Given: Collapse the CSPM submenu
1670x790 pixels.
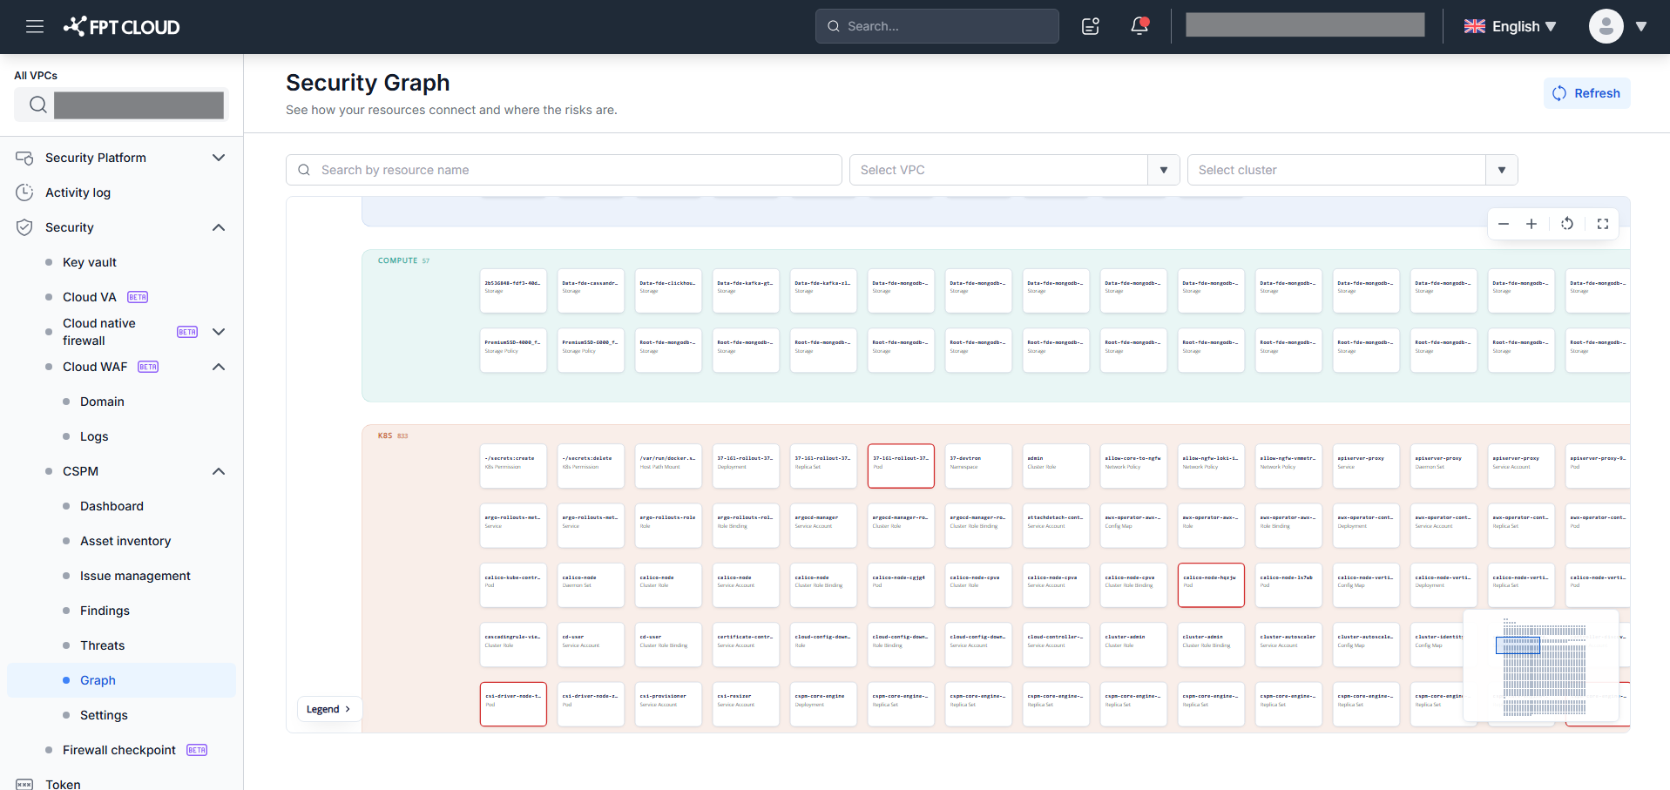Looking at the screenshot, I should pos(219,471).
